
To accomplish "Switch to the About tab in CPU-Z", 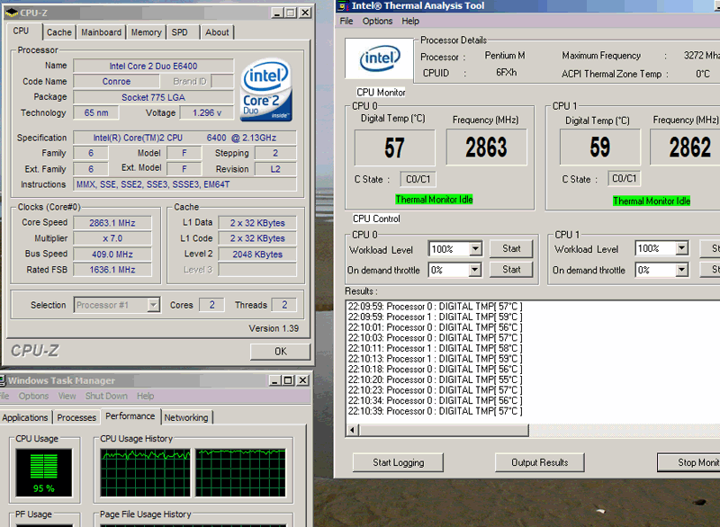I will click(217, 32).
